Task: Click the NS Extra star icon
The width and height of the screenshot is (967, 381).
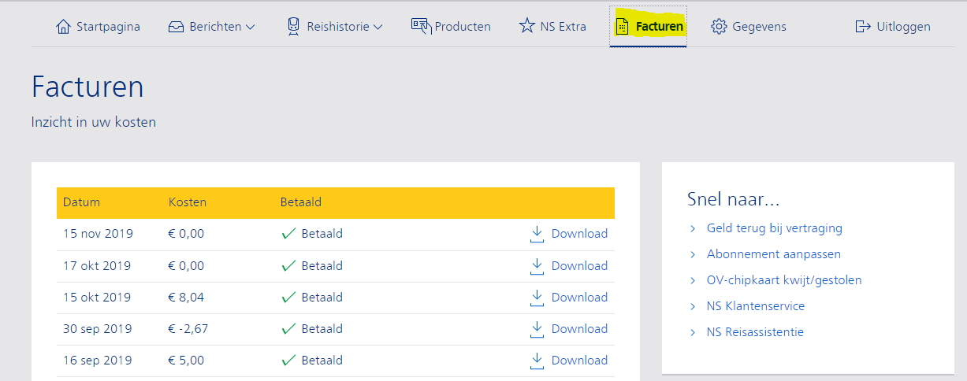Action: 526,26
